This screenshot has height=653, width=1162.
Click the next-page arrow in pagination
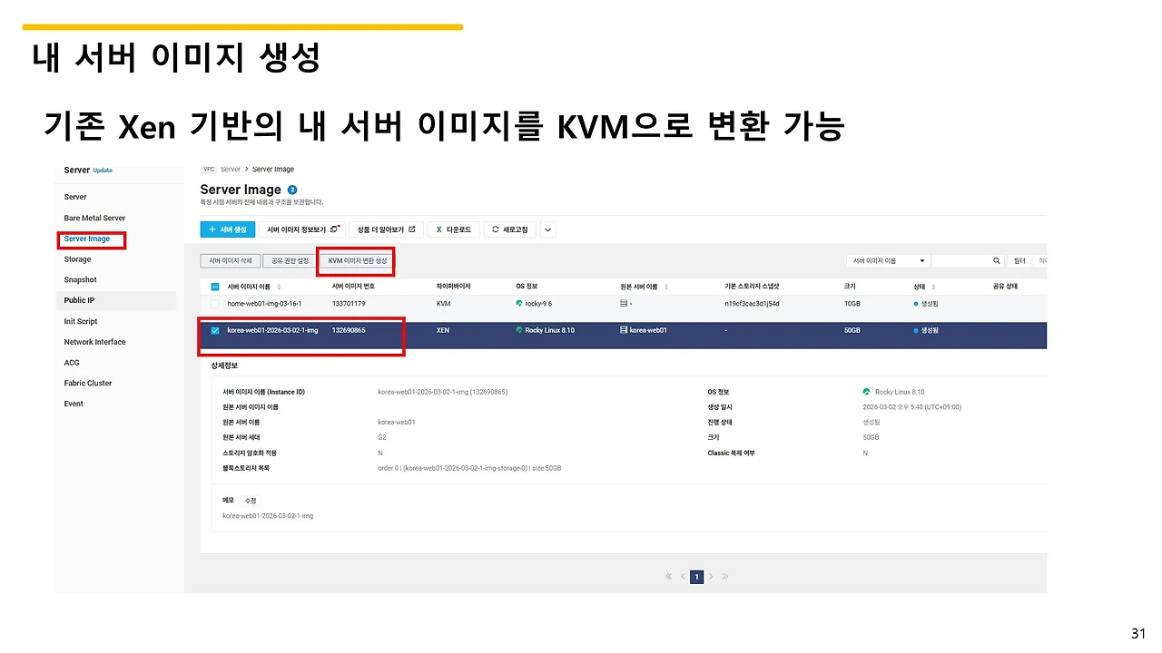pyautogui.click(x=711, y=576)
